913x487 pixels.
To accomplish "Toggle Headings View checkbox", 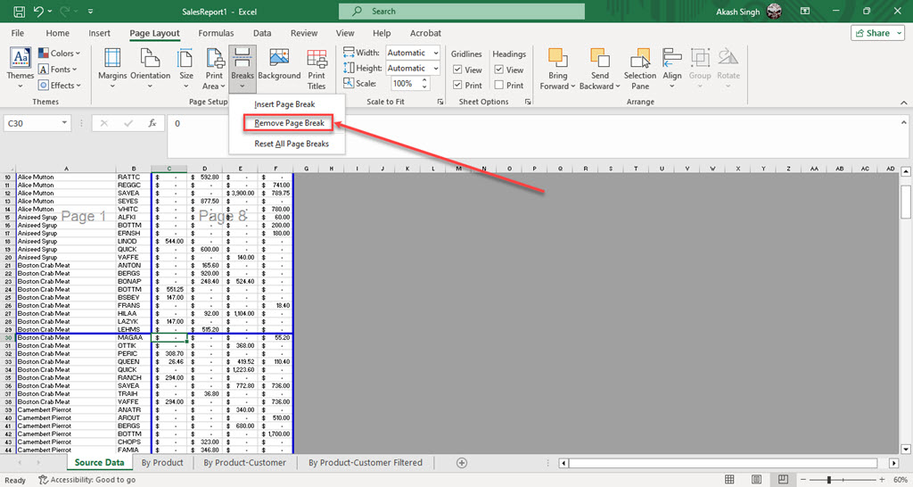I will click(499, 70).
